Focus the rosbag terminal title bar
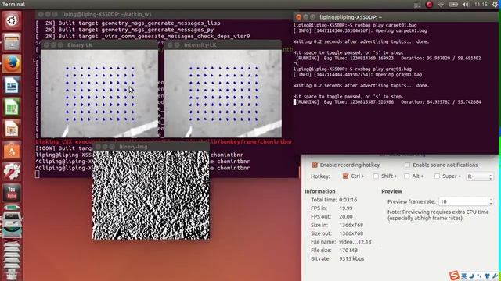The height and width of the screenshot is (281, 501). (x=395, y=17)
